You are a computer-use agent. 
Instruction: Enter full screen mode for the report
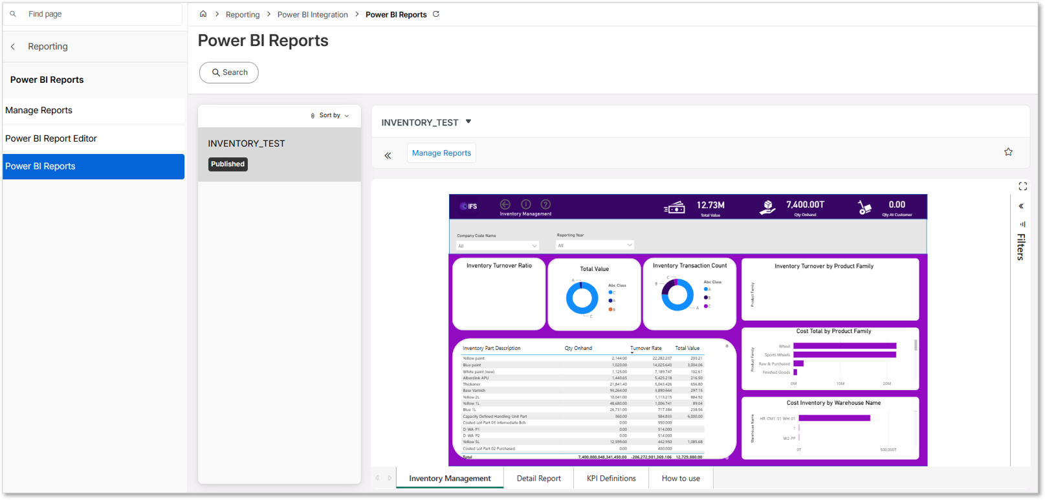tap(1022, 186)
